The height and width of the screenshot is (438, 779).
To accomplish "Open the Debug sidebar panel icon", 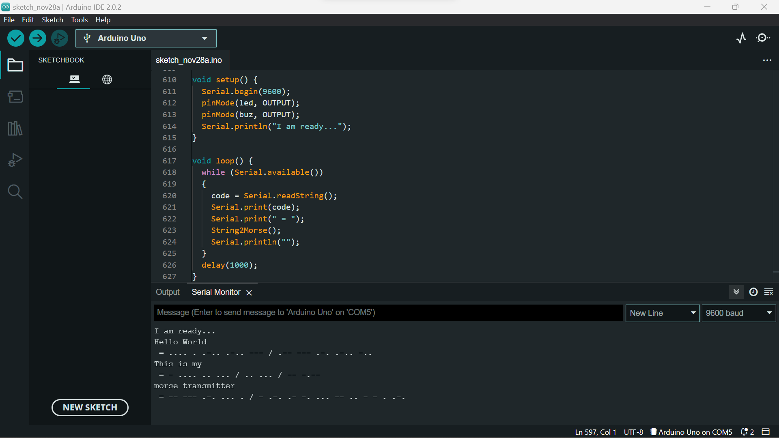I will pos(15,160).
